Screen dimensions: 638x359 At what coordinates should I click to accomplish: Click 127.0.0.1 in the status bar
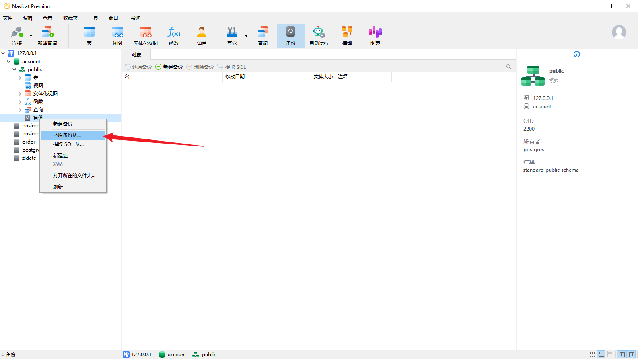[x=138, y=354]
